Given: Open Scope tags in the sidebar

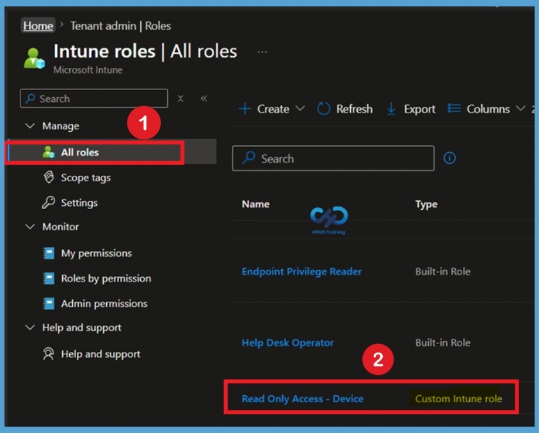Looking at the screenshot, I should 86,178.
